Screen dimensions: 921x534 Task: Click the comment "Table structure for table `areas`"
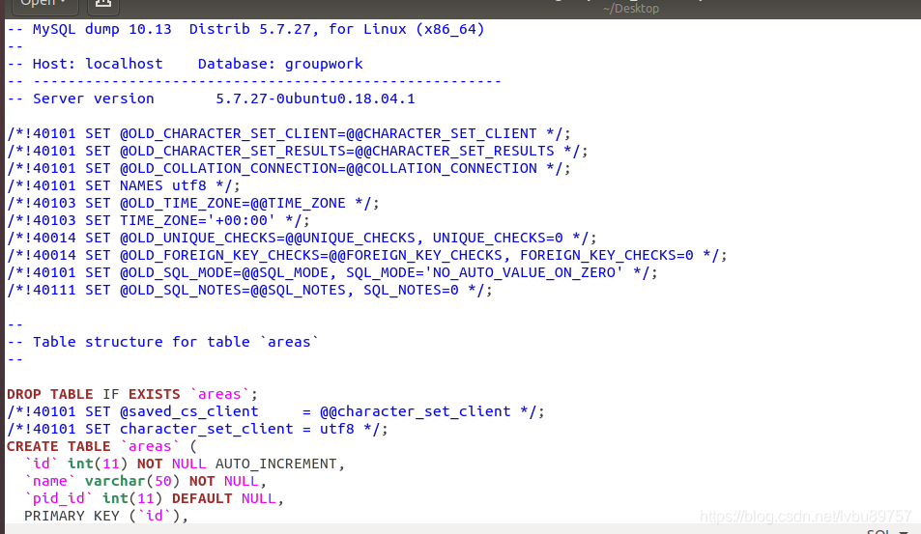pos(176,342)
